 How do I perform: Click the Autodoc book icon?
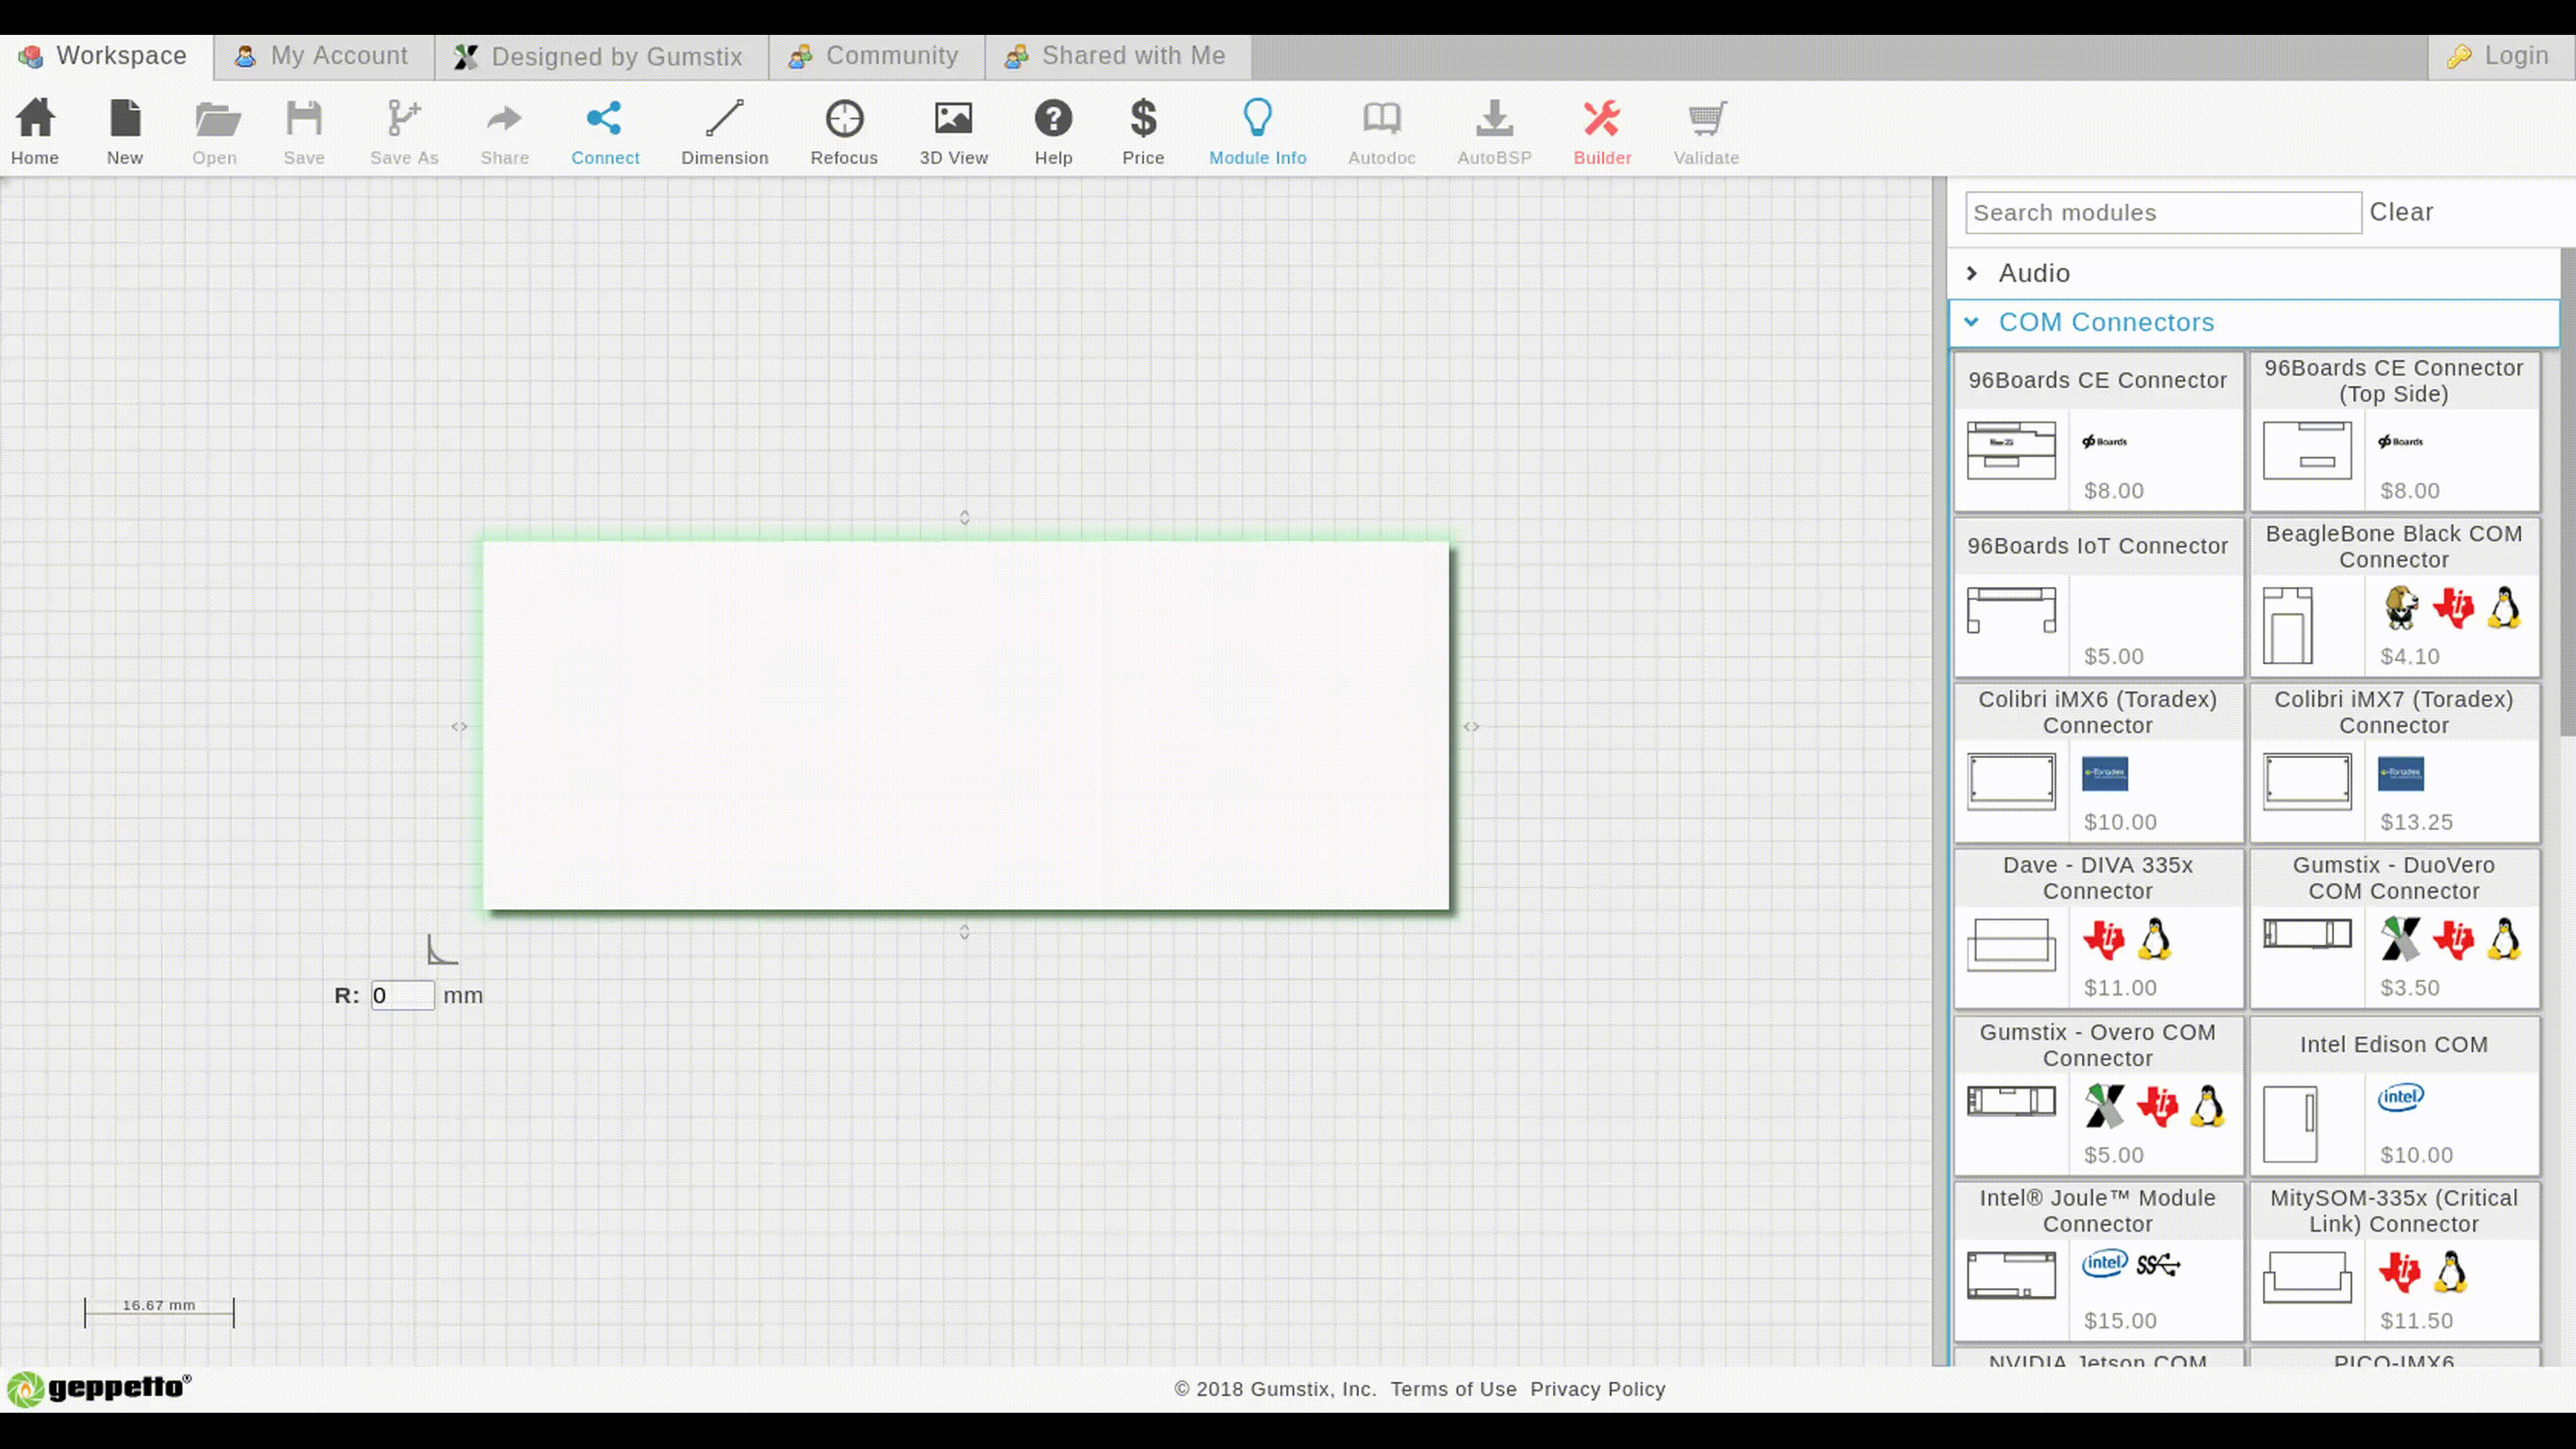pyautogui.click(x=1382, y=131)
